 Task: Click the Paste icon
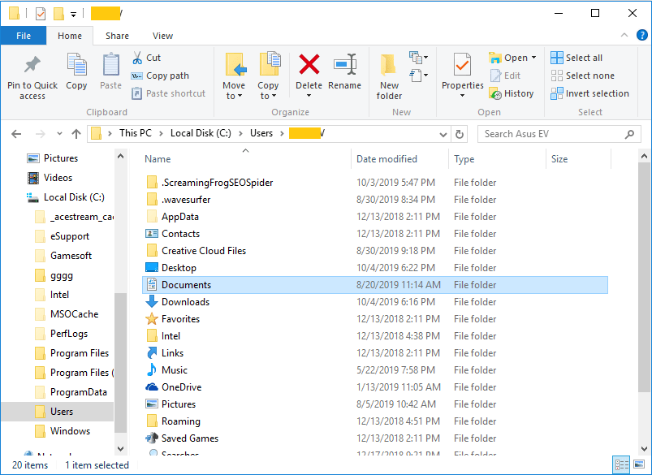click(x=110, y=72)
